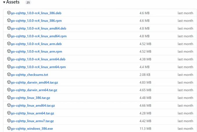Click the Assets count badge 25

coord(28,3)
